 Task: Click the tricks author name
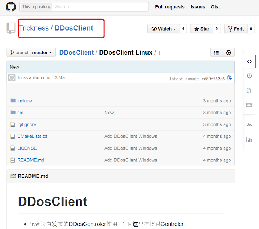coord(22,77)
